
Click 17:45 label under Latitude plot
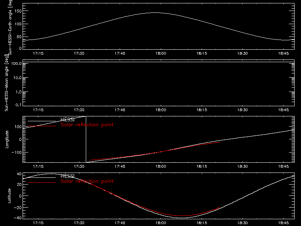click(120, 223)
